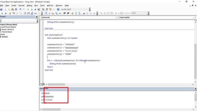Open UserForm toolbar options after zoom box
This screenshot has width=197, height=111.
pos(148,13)
